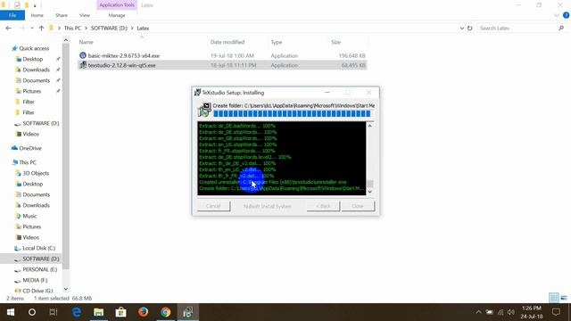571x321 pixels.
Task: Open pinned Pictures under Quick access
Action: 31,91
